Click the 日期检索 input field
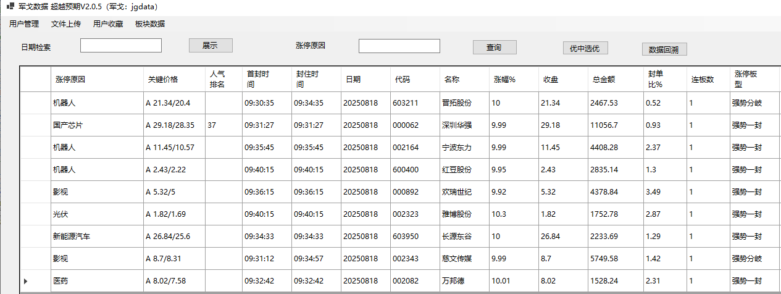This screenshot has height=294, width=781. (x=121, y=46)
